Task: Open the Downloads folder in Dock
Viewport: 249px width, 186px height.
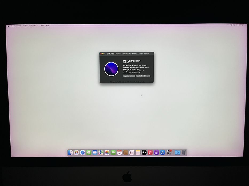Action: point(177,153)
